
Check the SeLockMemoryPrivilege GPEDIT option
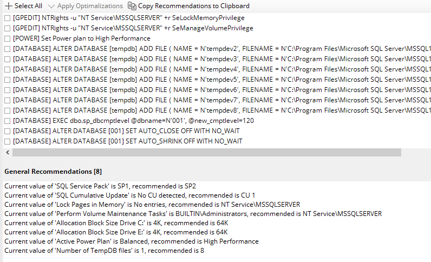click(x=8, y=18)
